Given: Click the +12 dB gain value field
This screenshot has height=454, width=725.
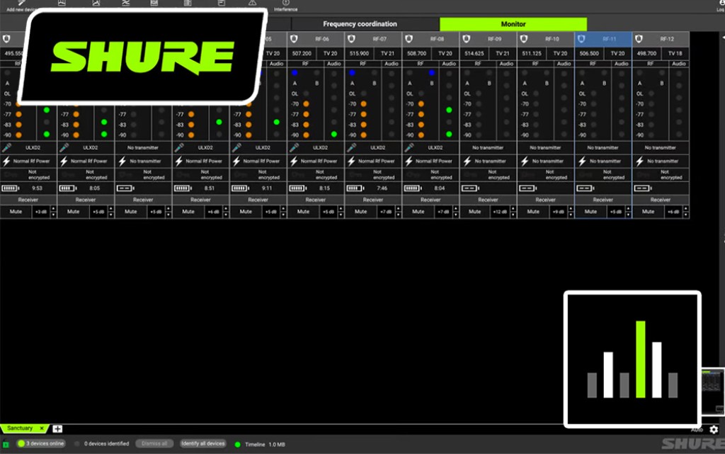Looking at the screenshot, I should [500, 212].
